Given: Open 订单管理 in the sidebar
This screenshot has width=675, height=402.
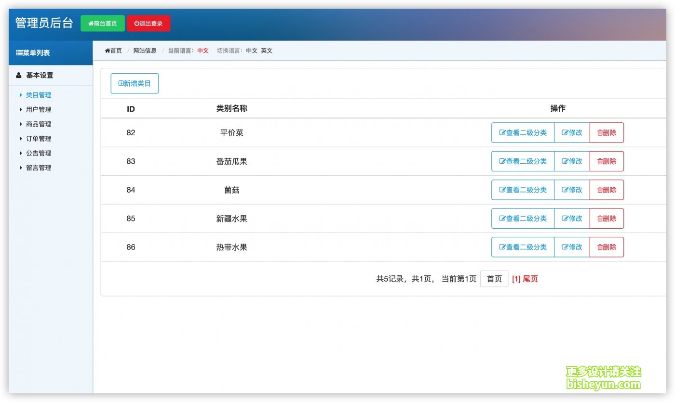Looking at the screenshot, I should (x=39, y=139).
